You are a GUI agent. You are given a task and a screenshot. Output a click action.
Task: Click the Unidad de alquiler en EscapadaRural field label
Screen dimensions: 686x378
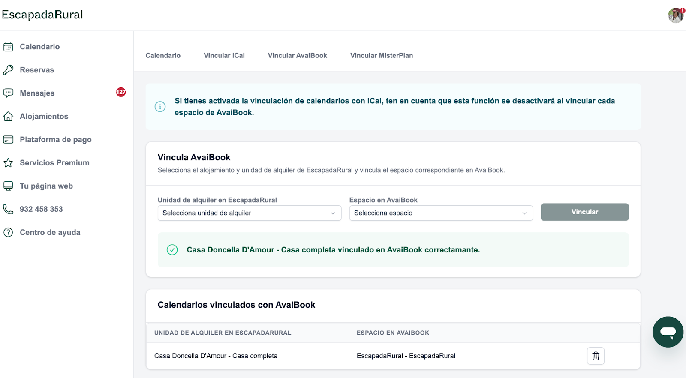217,200
